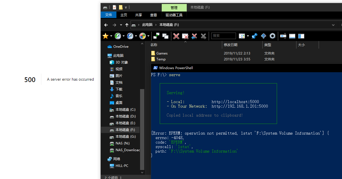This screenshot has width=342, height=179.
Task: Expand the quick access toolbar customize menu
Action: (126, 8)
